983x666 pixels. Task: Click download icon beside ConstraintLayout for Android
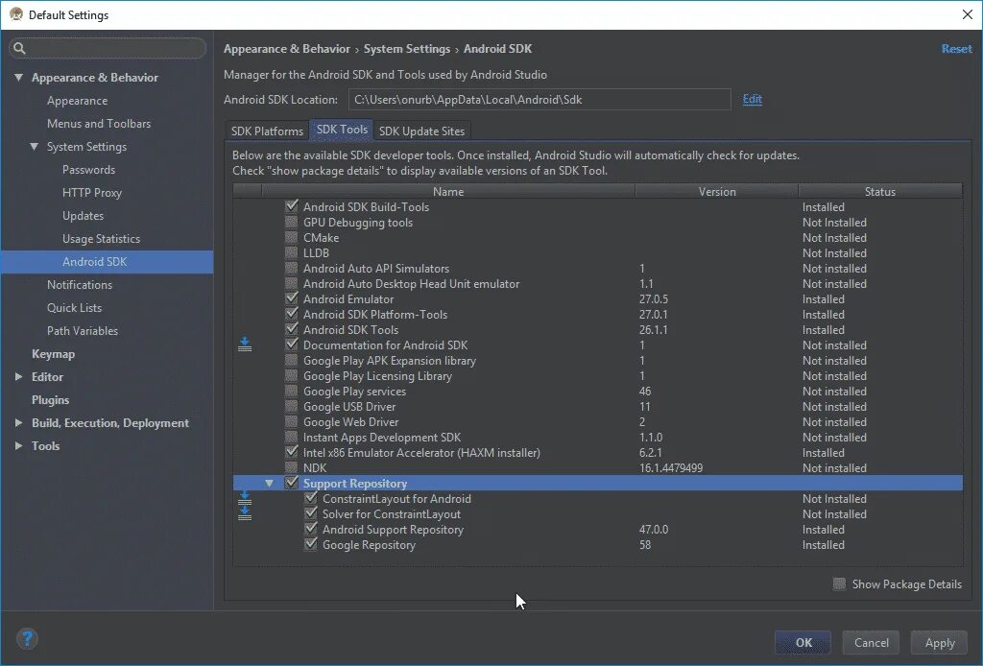(x=245, y=499)
